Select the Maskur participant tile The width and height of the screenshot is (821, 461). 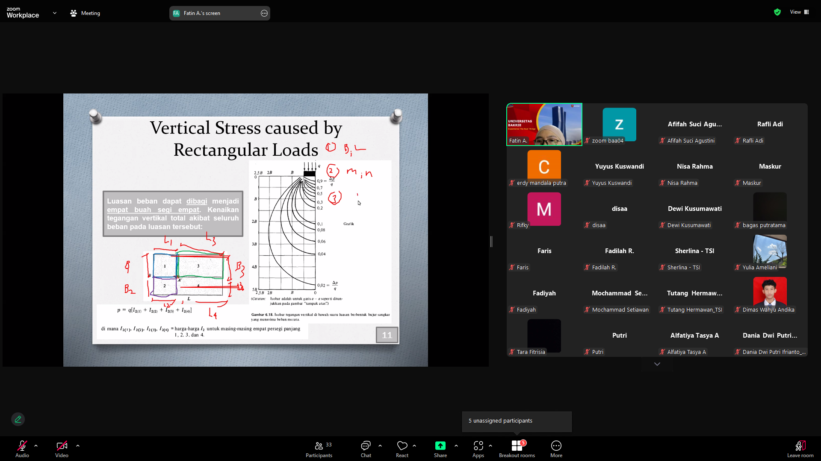pos(770,166)
